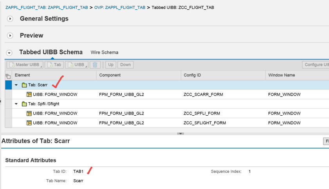
Task: Click the UIBB icon in ZCC_SFLIGHT_FORM row
Action: click(x=29, y=123)
